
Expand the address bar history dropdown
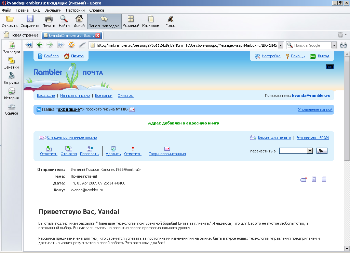[x=281, y=45]
